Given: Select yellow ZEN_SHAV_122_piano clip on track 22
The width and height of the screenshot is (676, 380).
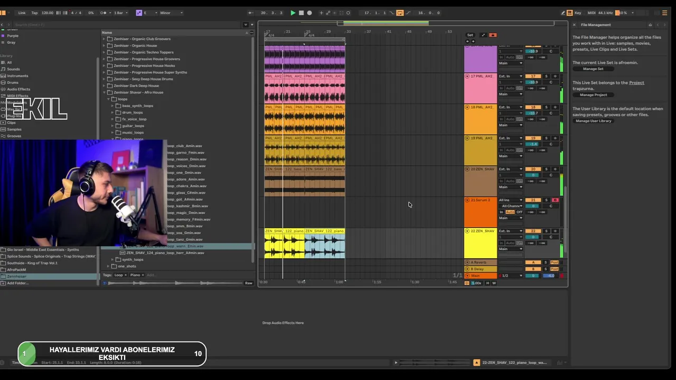Looking at the screenshot, I should coord(284,244).
